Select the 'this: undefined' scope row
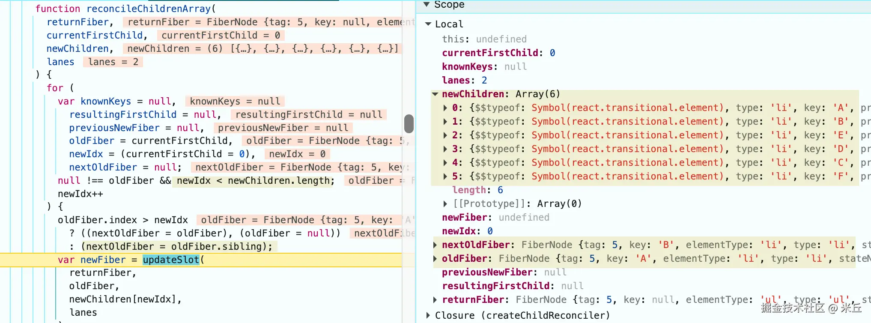Viewport: 871px width, 323px height. point(484,39)
